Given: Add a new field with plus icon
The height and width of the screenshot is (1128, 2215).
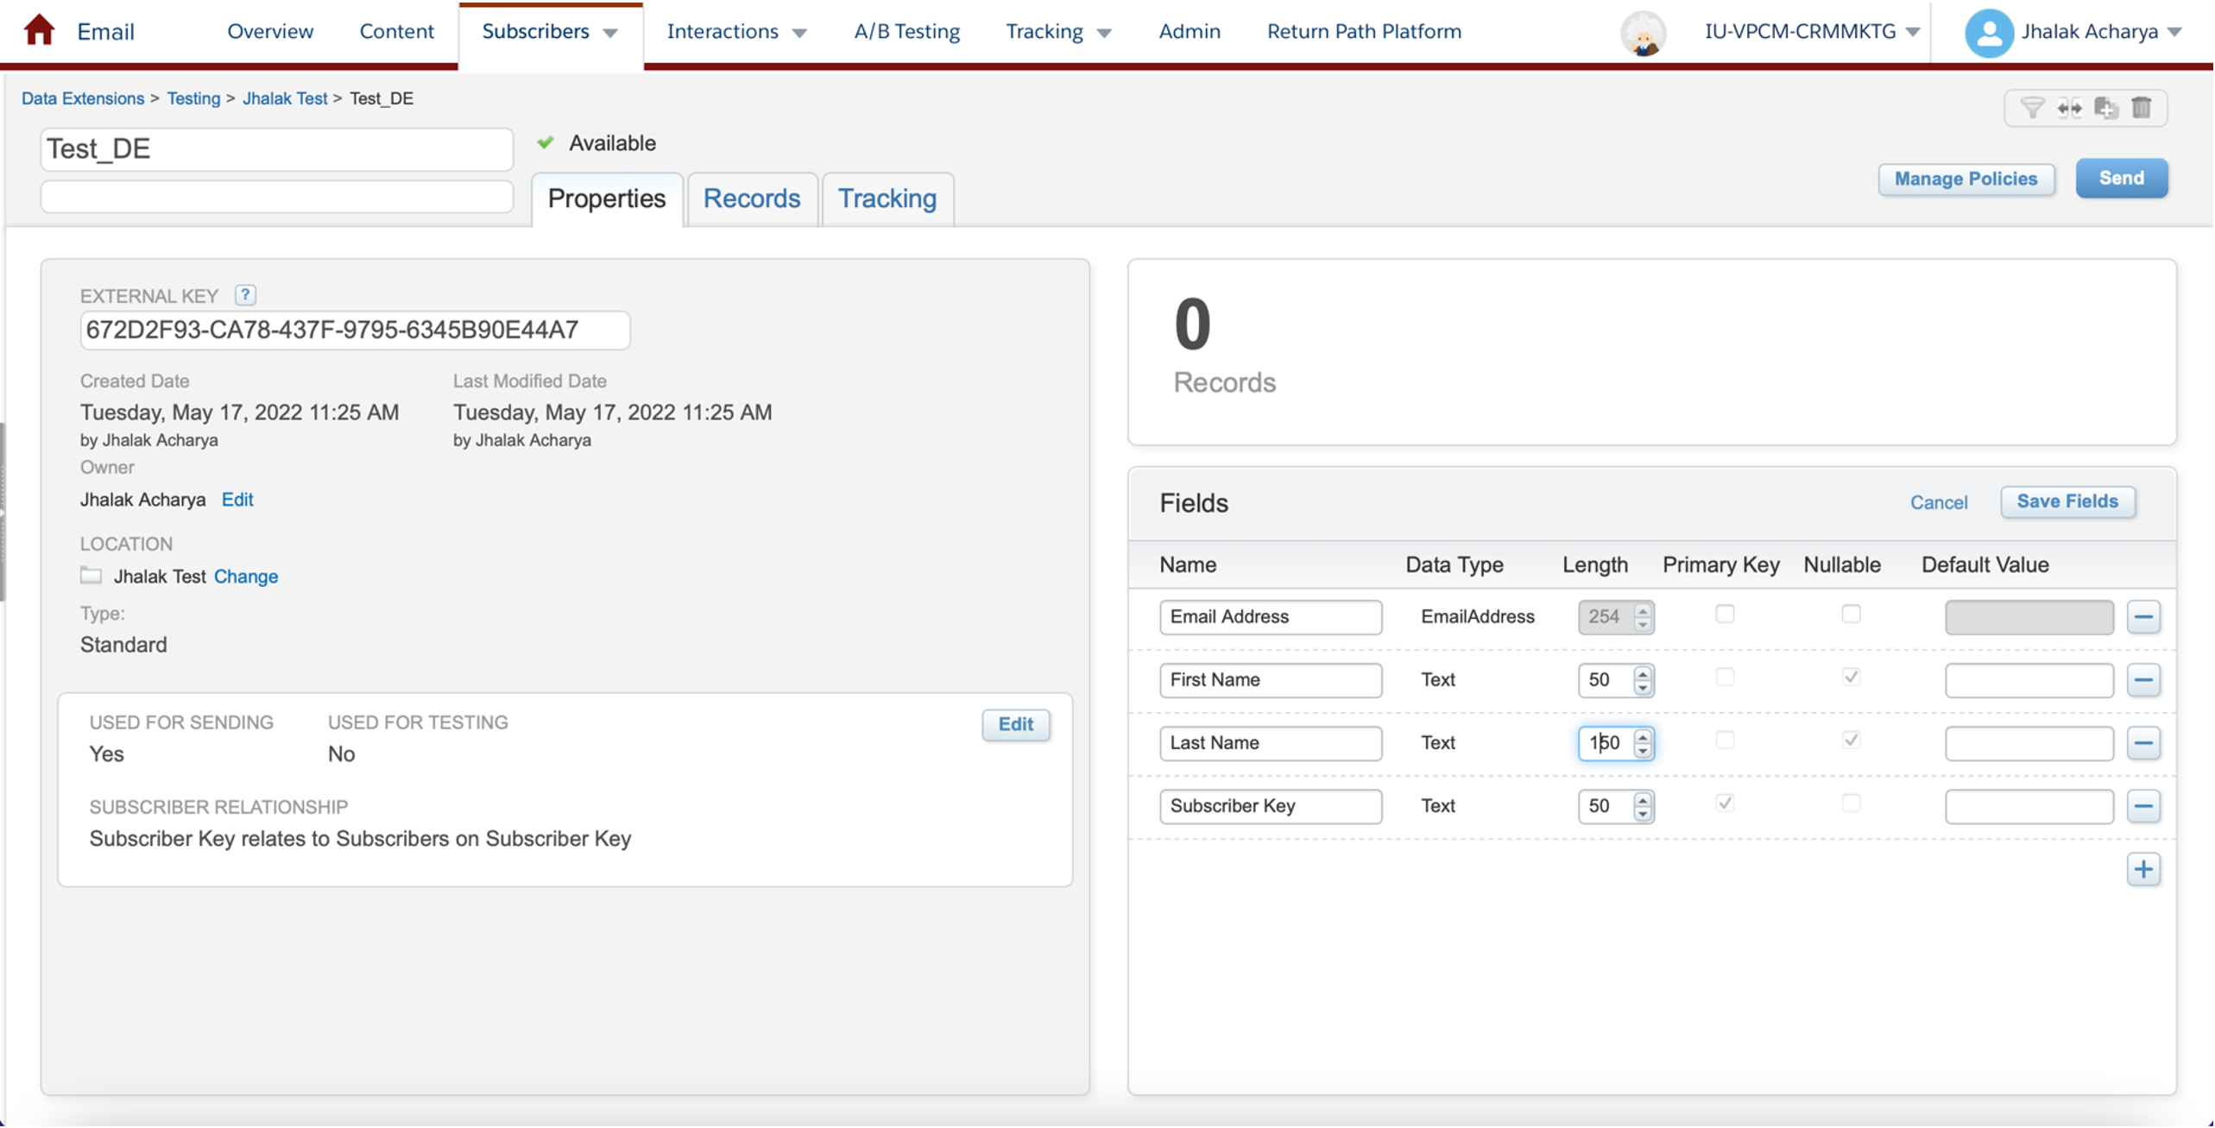Looking at the screenshot, I should (2143, 869).
